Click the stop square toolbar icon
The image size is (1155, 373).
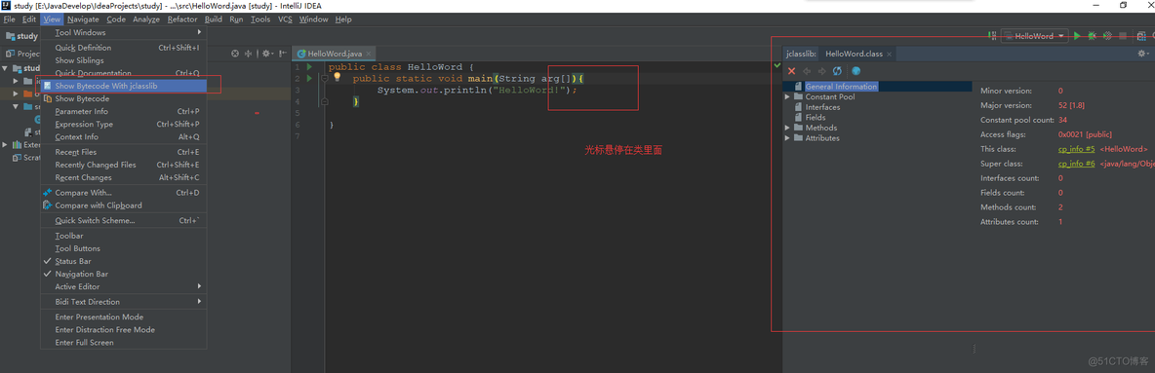[x=1123, y=35]
